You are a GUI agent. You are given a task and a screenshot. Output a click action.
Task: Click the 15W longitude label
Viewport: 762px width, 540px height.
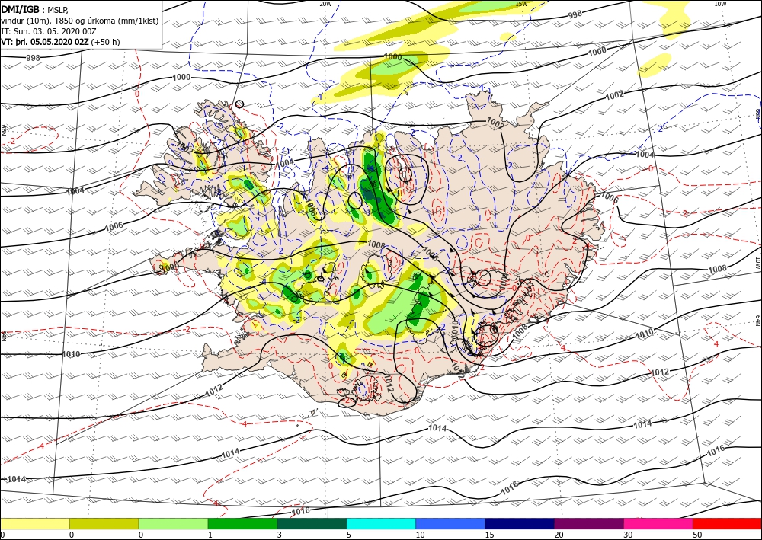pos(521,4)
